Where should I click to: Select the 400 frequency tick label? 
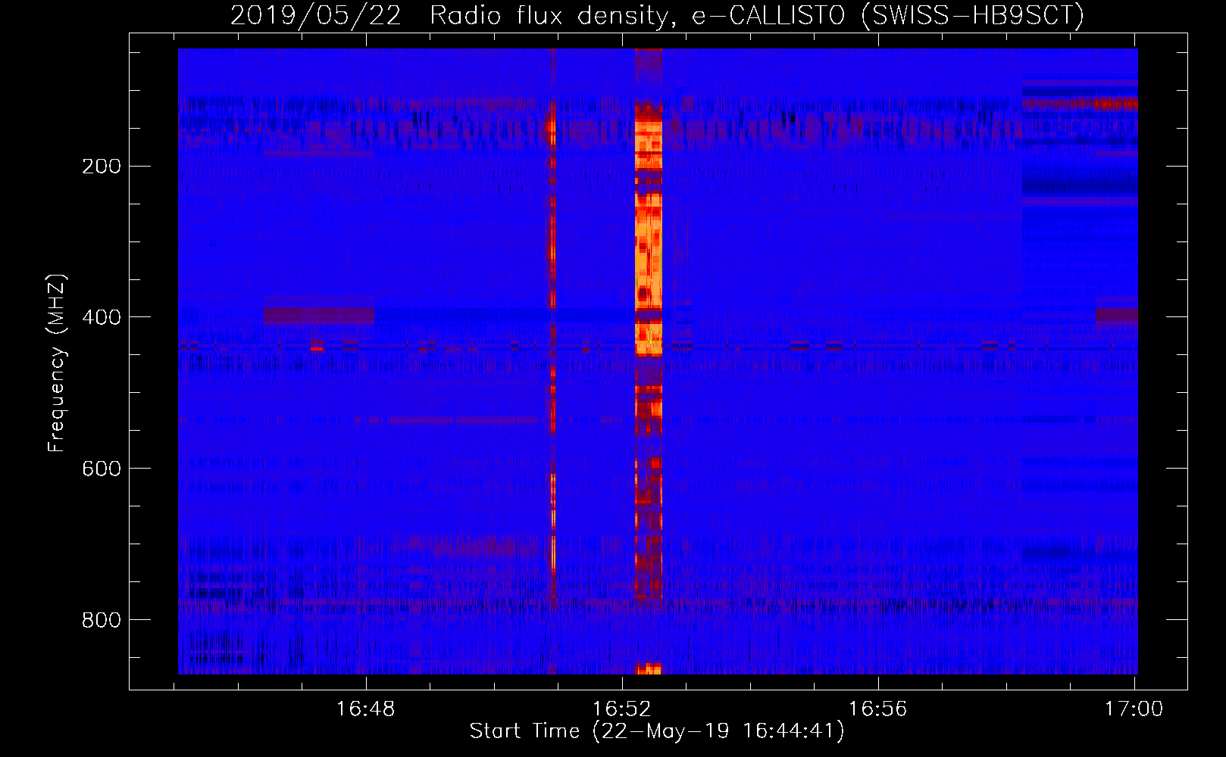click(x=102, y=317)
